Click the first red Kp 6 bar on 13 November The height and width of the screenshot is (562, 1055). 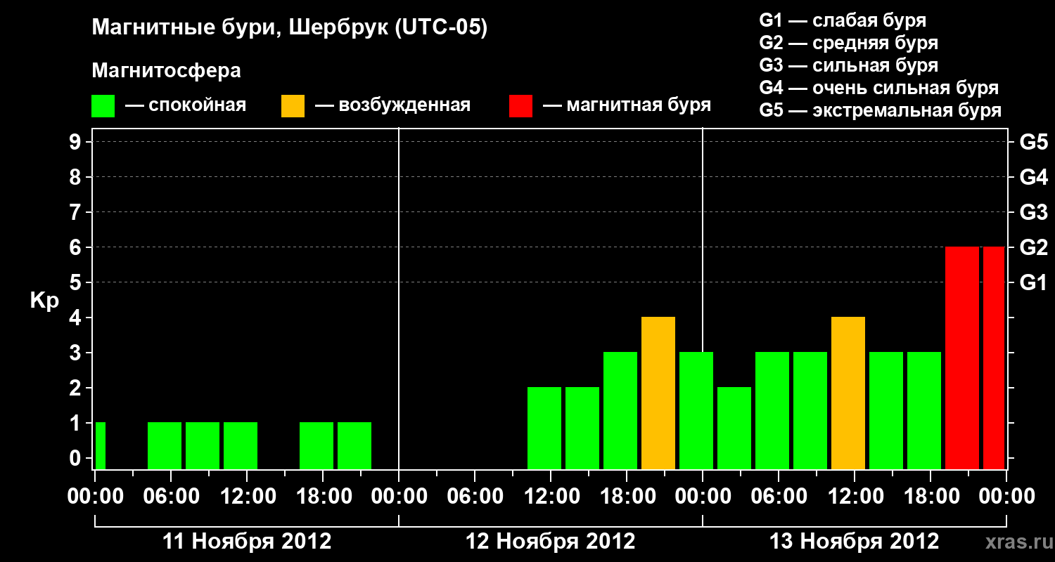click(962, 358)
